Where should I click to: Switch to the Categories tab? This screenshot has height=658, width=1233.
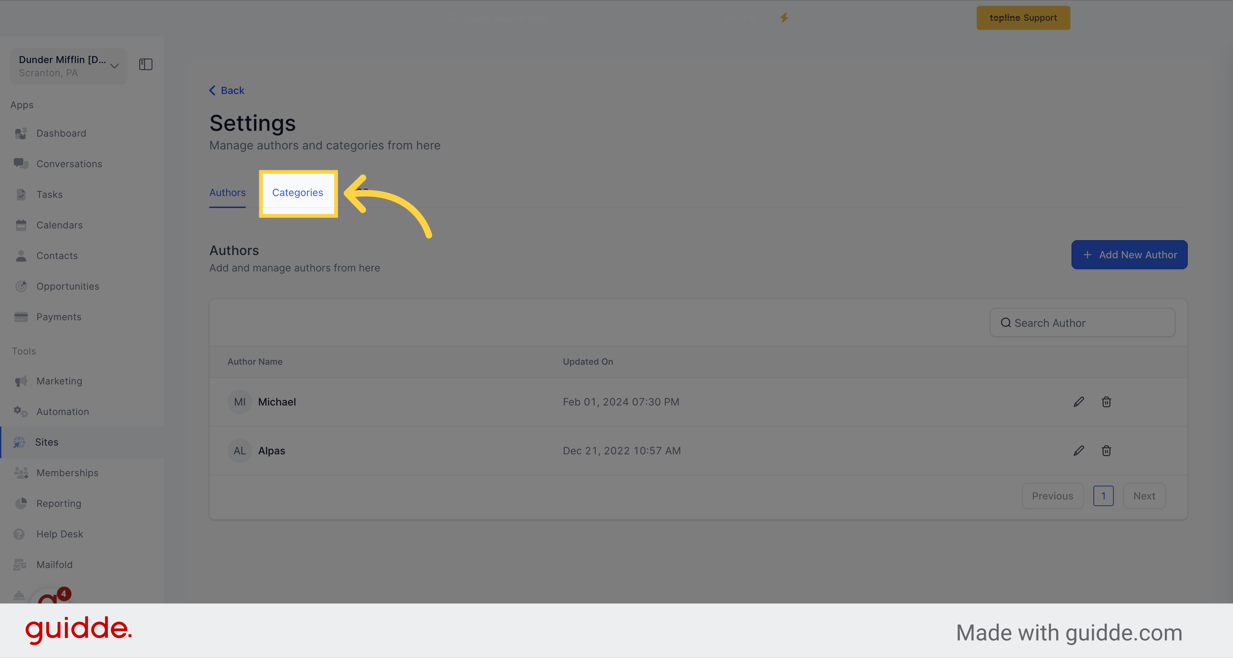point(297,192)
